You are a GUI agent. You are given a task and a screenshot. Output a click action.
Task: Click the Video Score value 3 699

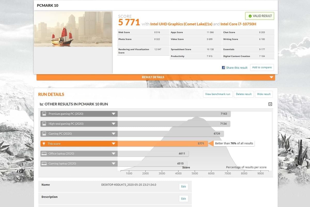(x=210, y=39)
